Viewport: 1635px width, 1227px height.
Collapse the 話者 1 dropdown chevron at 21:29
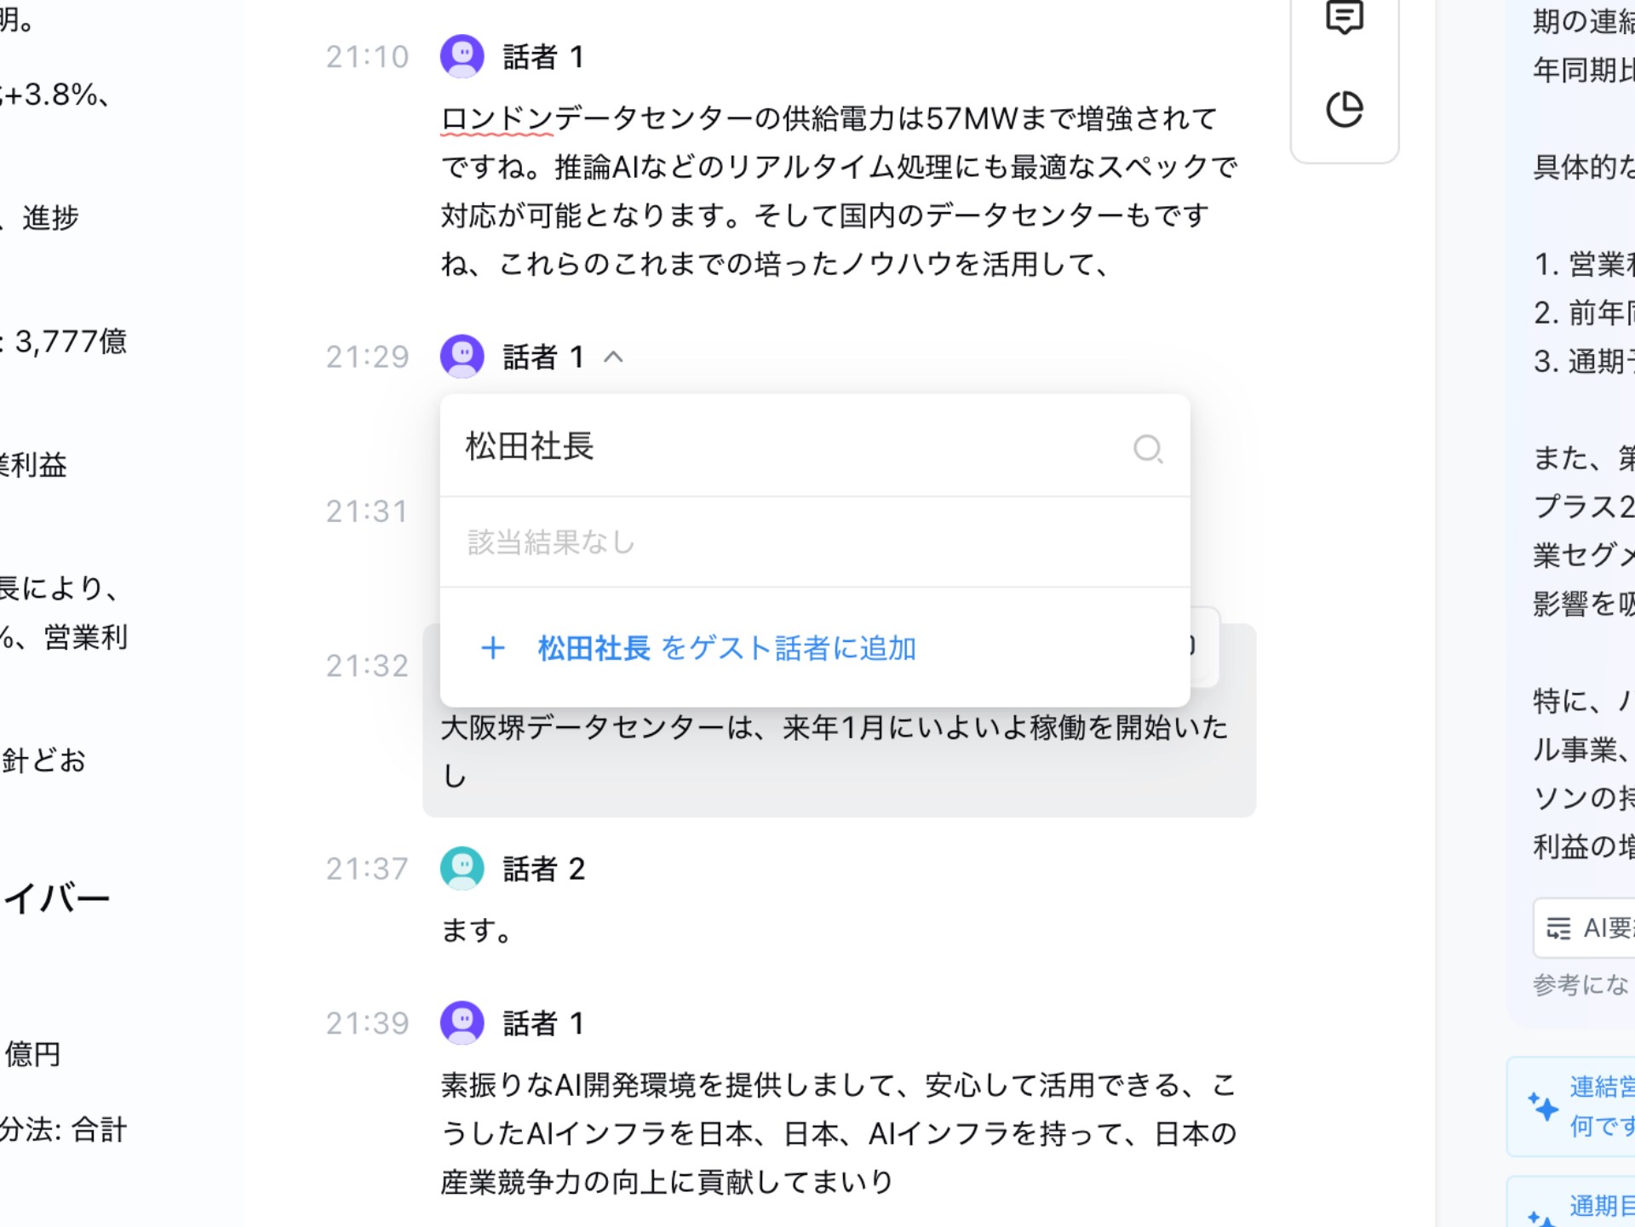click(613, 357)
